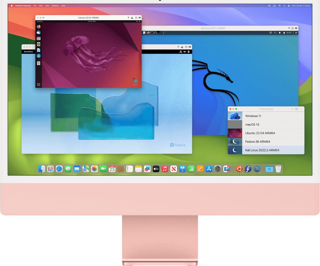320x266 pixels.
Task: Click the volume icon in Ubuntu top bar
Action: tap(137, 21)
